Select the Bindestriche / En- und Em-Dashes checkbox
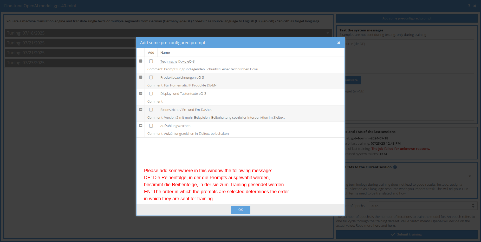Screen dimensions: 481x242 pos(151,110)
